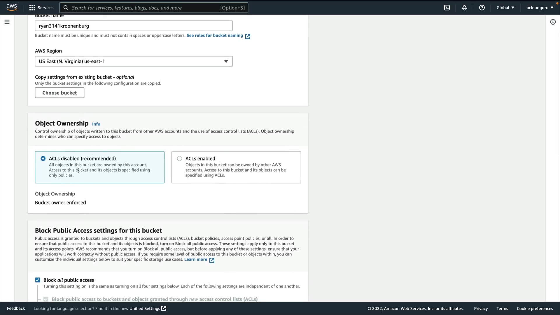Select the ACLs enabled radio option

pos(179,158)
